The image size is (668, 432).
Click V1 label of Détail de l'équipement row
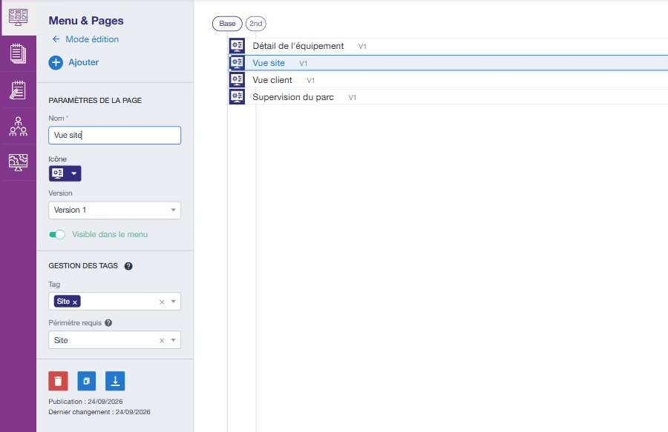coord(362,47)
